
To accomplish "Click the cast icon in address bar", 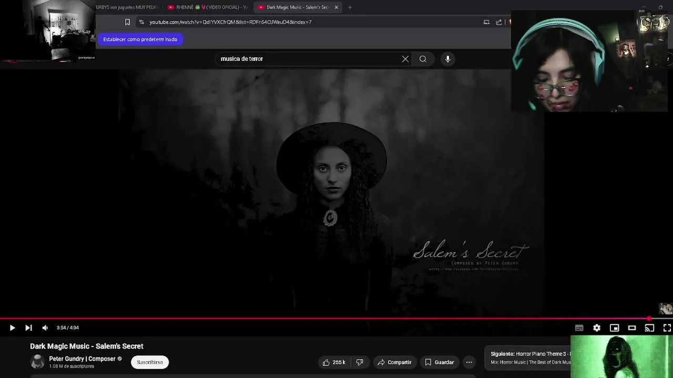I will [486, 22].
